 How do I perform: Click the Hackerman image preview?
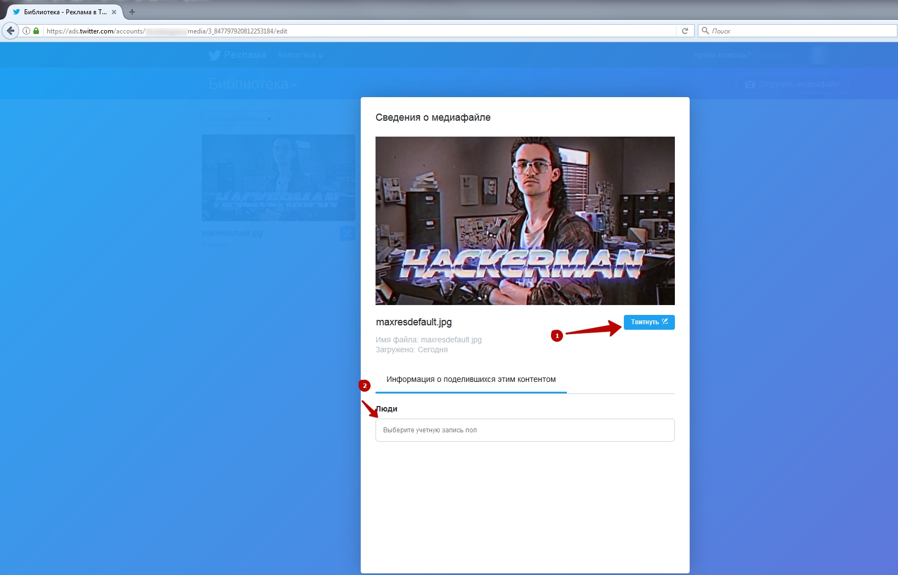[525, 221]
